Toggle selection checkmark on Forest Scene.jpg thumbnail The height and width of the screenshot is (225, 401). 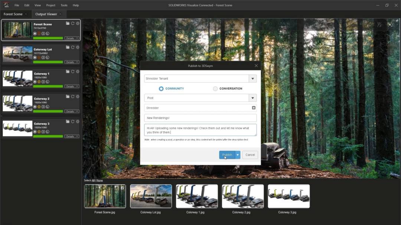pos(122,187)
